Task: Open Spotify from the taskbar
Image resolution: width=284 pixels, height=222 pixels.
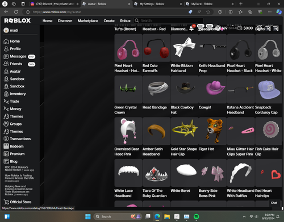Action: 197,216
